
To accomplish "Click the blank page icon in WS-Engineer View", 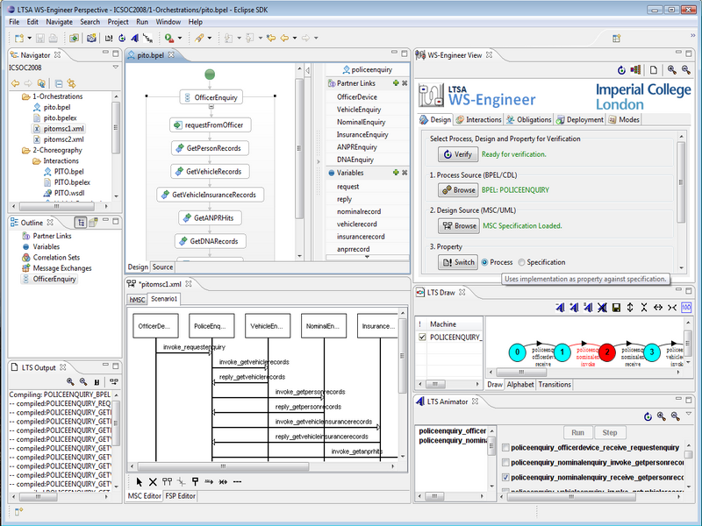I will click(x=654, y=70).
